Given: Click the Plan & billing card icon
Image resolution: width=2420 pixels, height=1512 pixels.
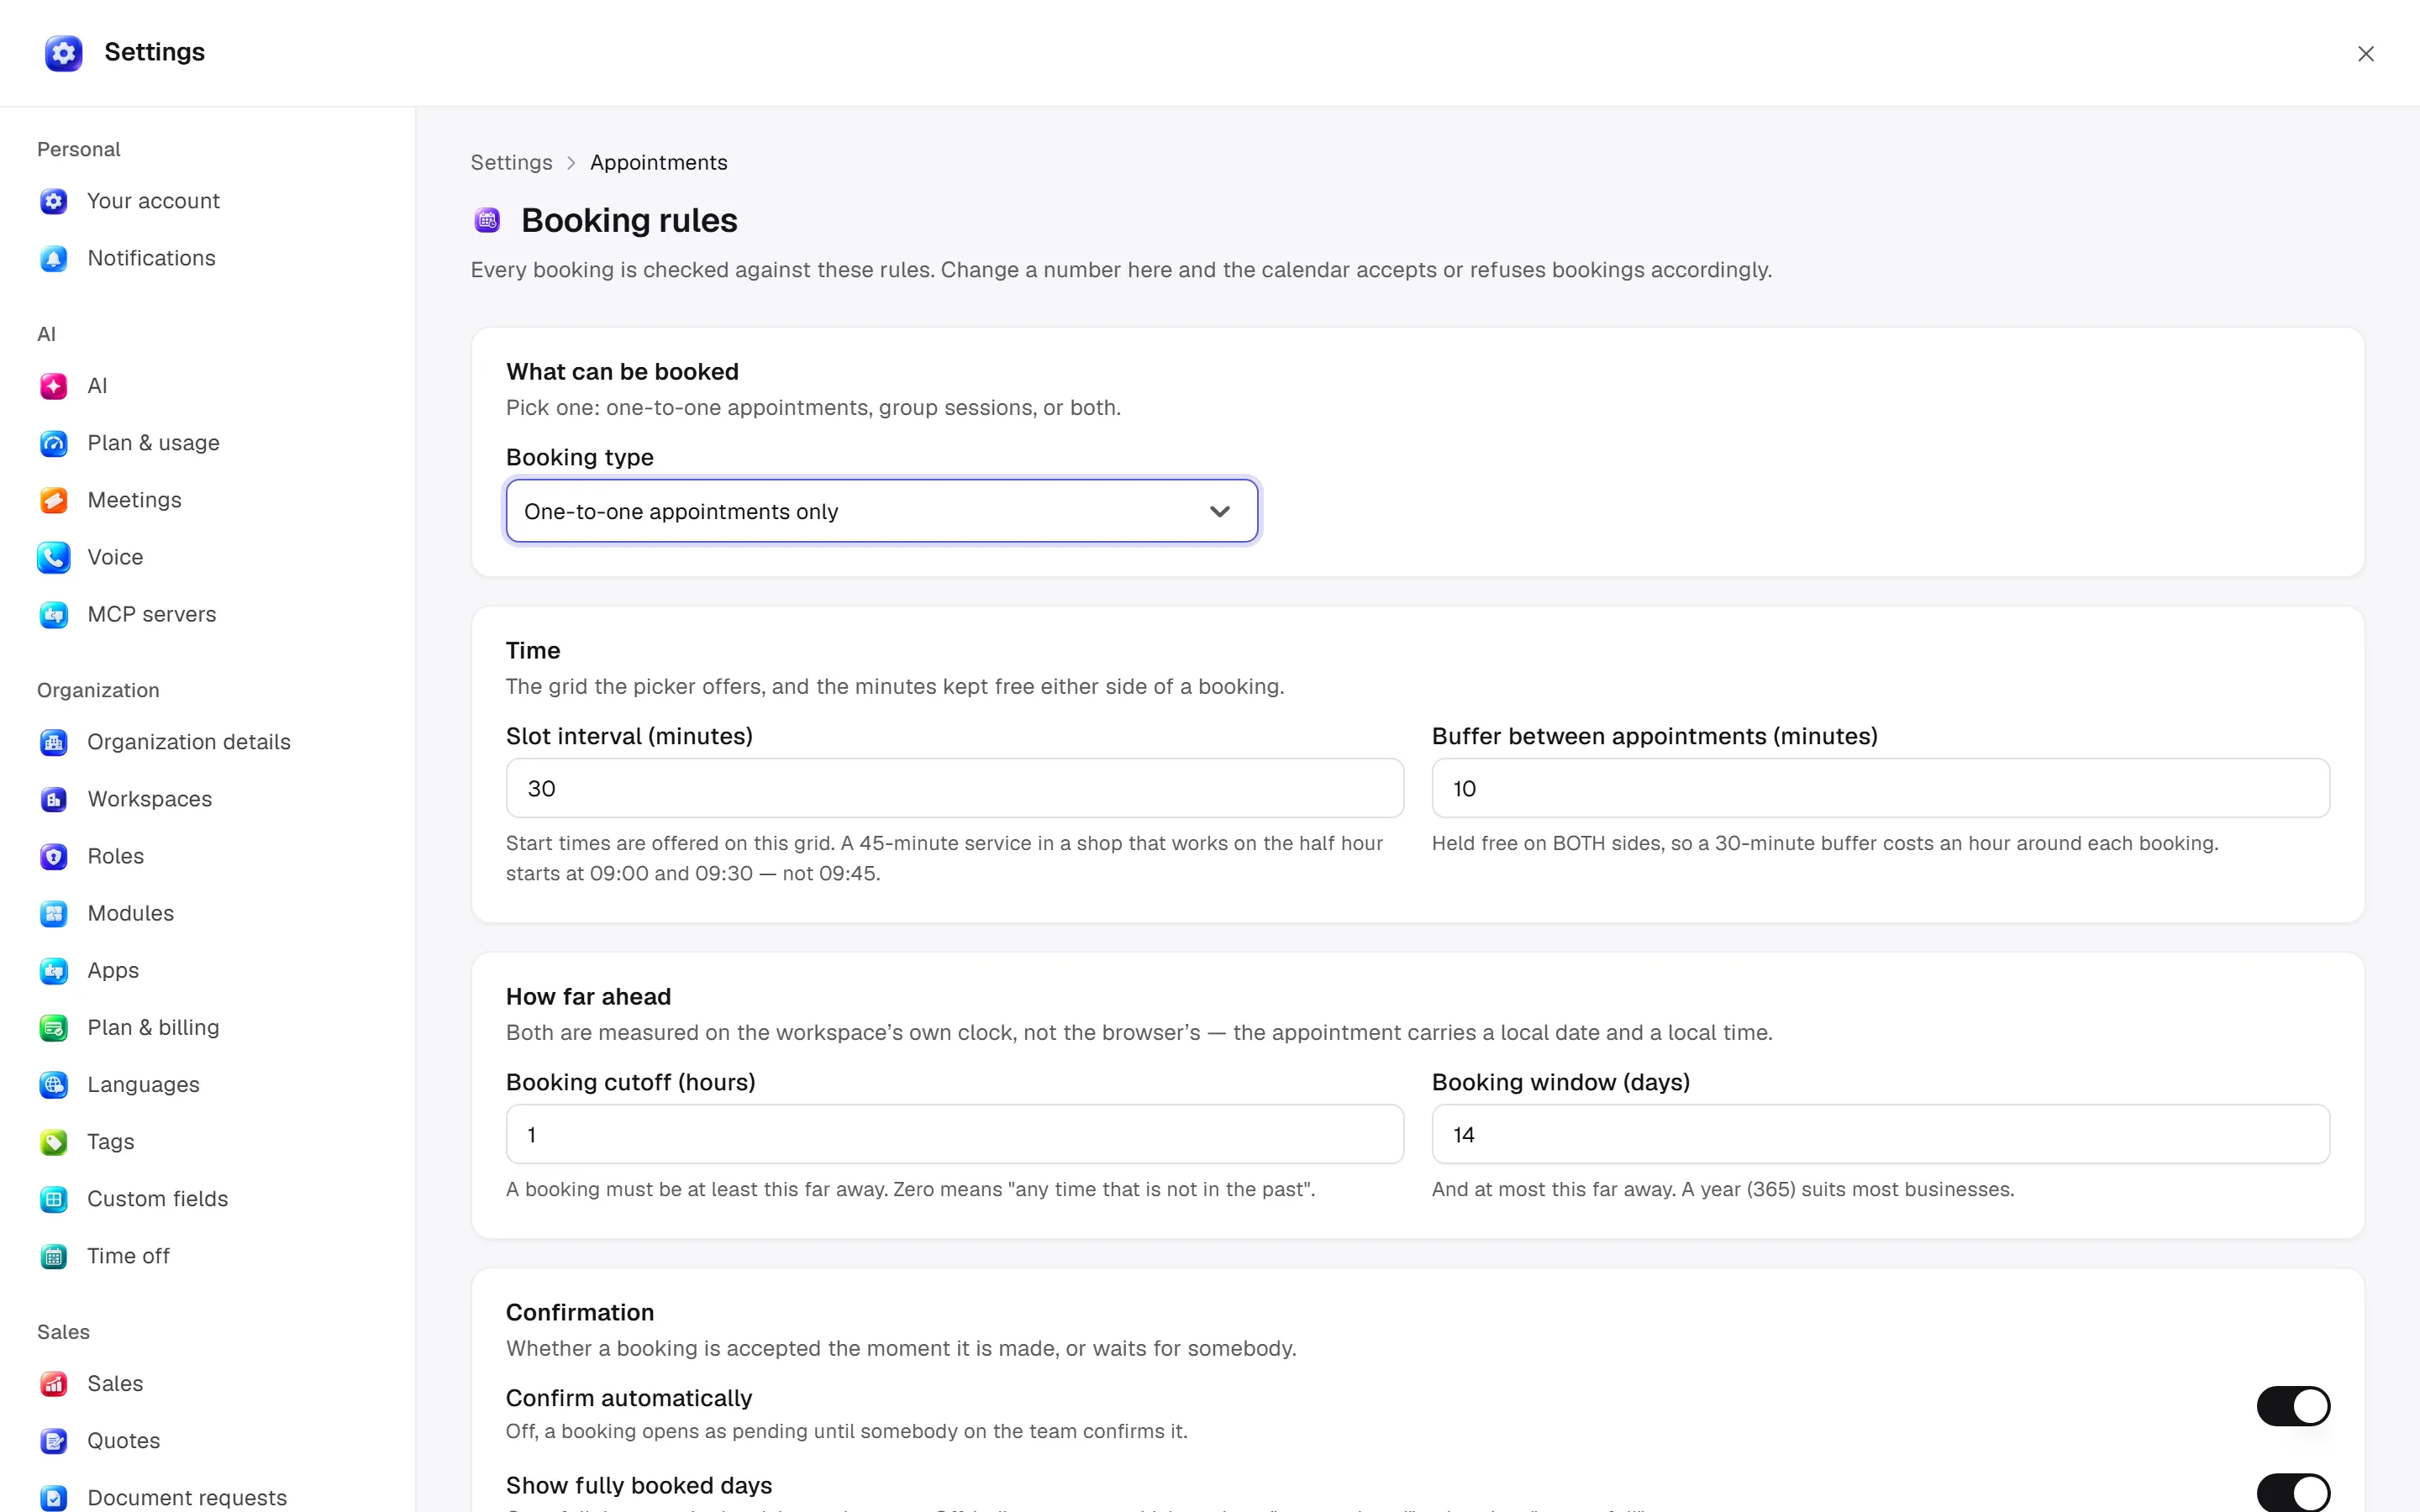Looking at the screenshot, I should pos(54,1027).
